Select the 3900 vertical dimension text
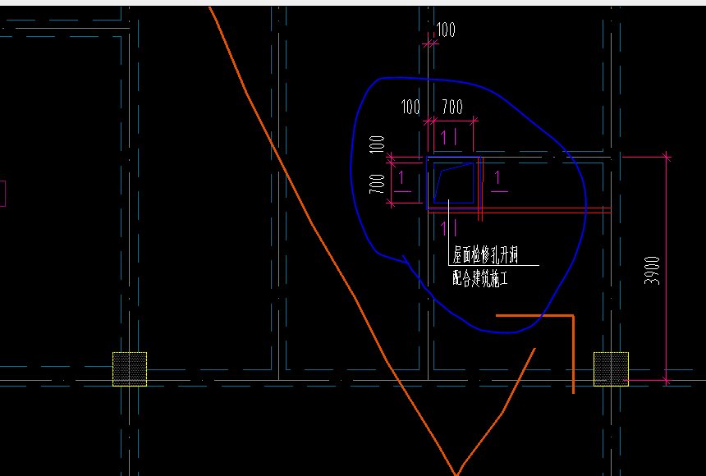 (x=652, y=270)
